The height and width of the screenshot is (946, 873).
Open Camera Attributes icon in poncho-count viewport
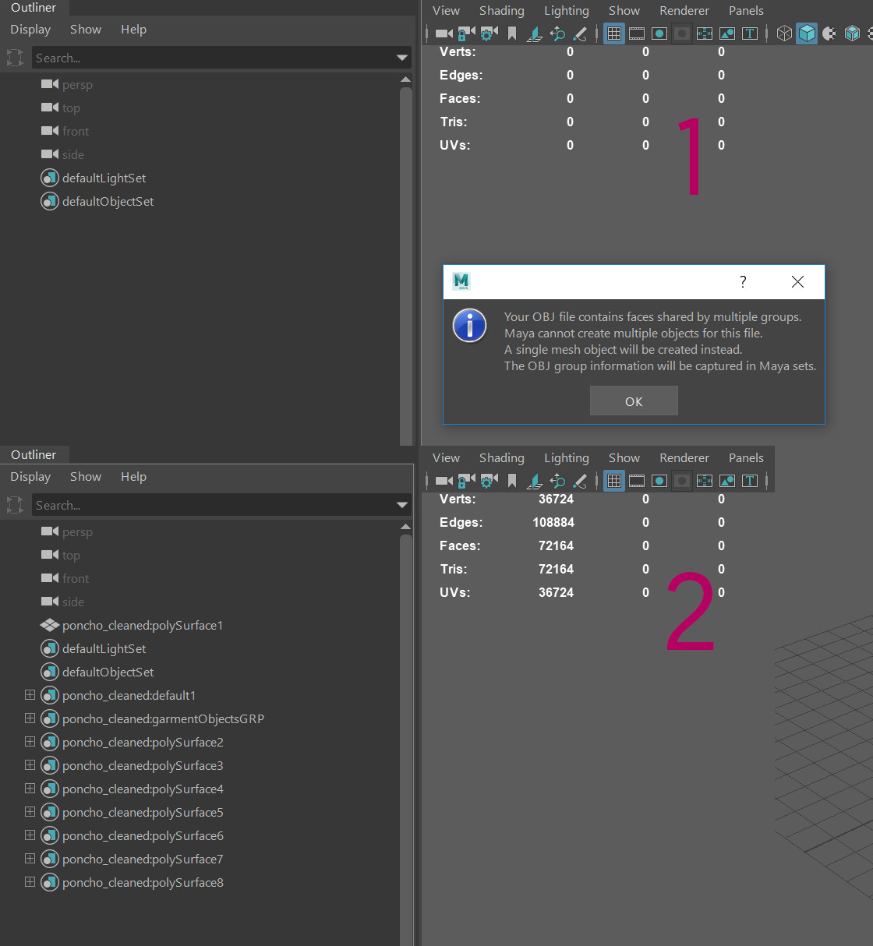click(490, 481)
